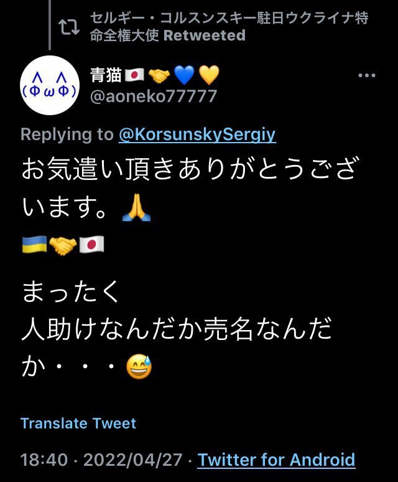The width and height of the screenshot is (398, 482).
Task: Open the @KorsunskySergiy reply mention link
Action: pyautogui.click(x=197, y=135)
